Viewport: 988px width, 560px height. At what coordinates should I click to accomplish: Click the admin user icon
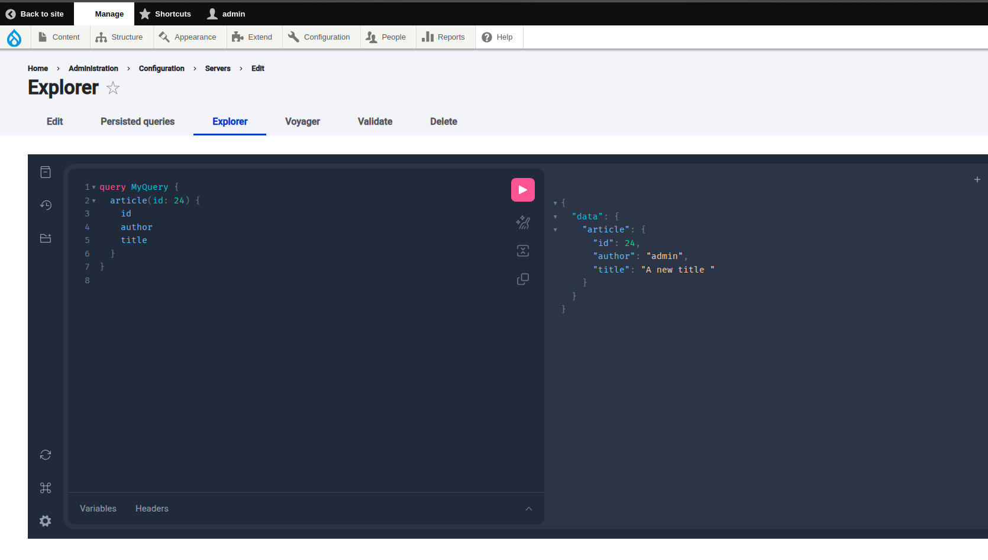(212, 14)
